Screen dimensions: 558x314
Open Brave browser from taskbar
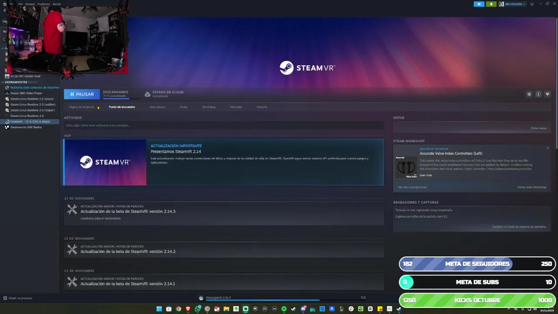[x=188, y=309]
